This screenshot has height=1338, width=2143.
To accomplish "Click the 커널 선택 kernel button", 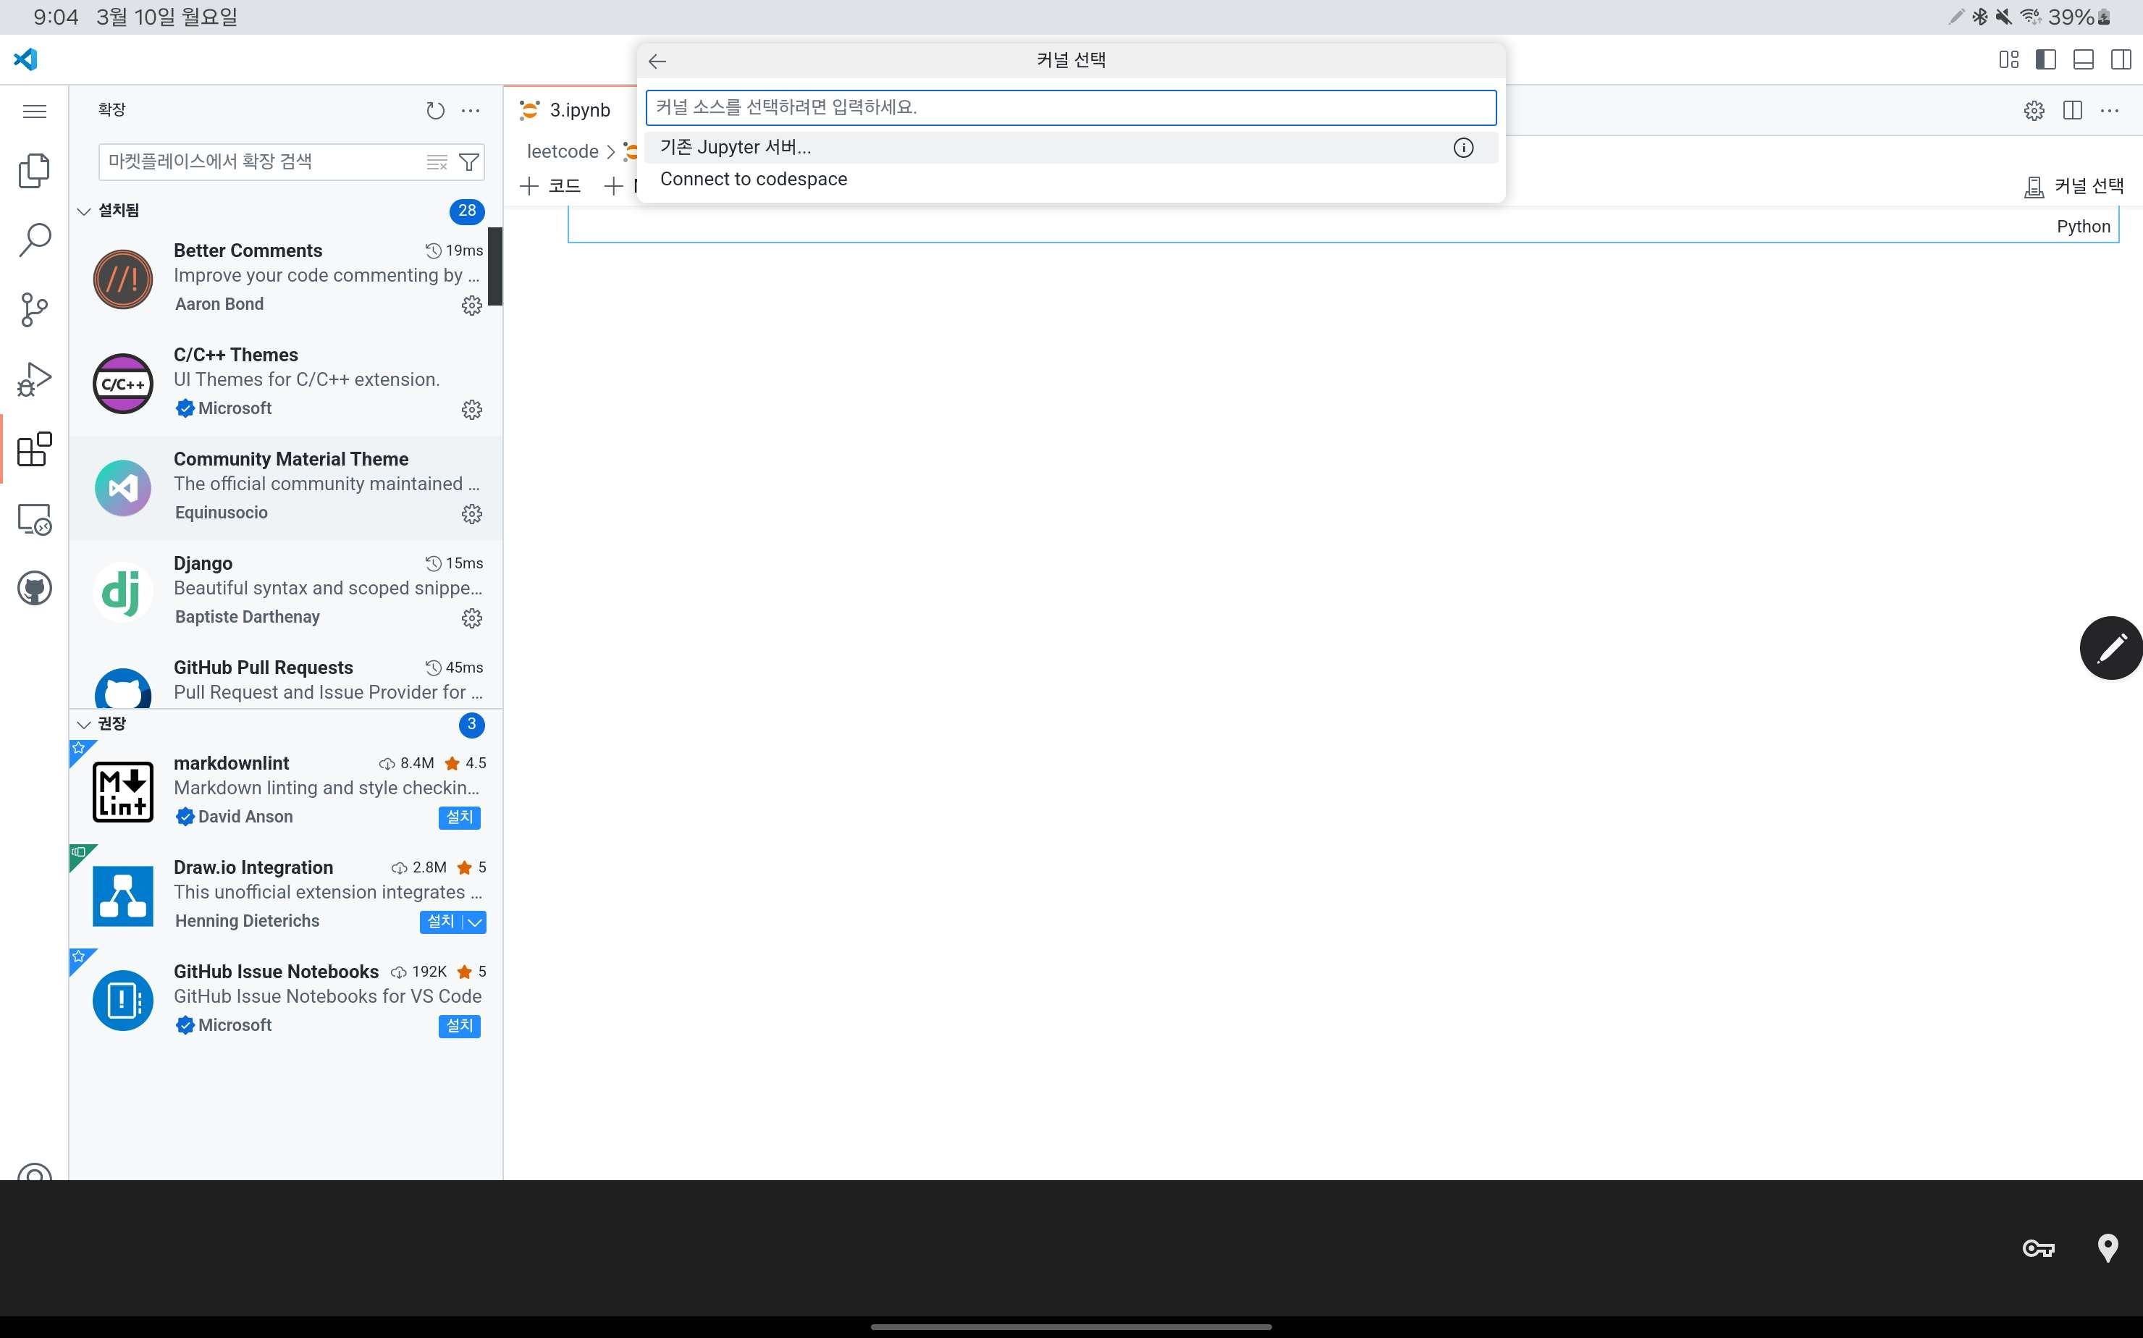I will click(x=2073, y=186).
